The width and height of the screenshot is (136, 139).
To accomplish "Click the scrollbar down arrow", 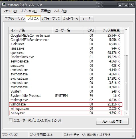I will (x=126, y=113).
